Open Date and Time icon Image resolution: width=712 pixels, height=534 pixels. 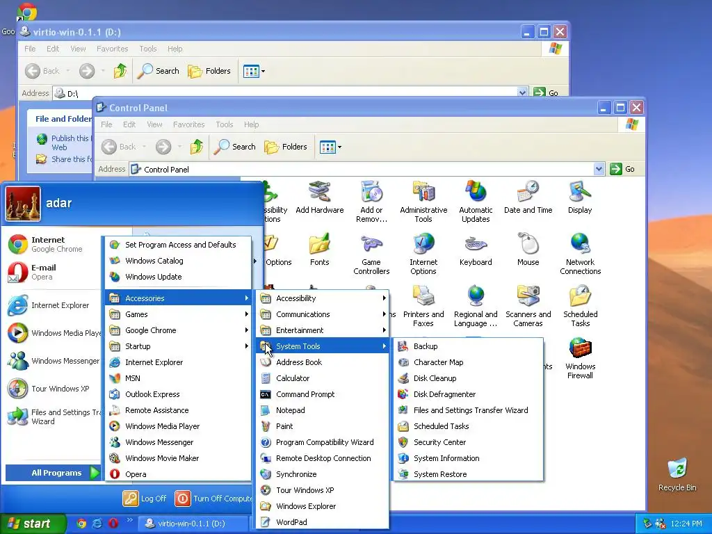[x=528, y=198]
